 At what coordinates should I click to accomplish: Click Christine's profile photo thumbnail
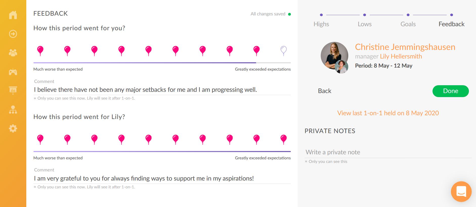(334, 56)
